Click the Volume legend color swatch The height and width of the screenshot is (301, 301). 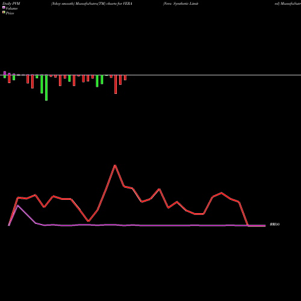[x=4, y=7]
